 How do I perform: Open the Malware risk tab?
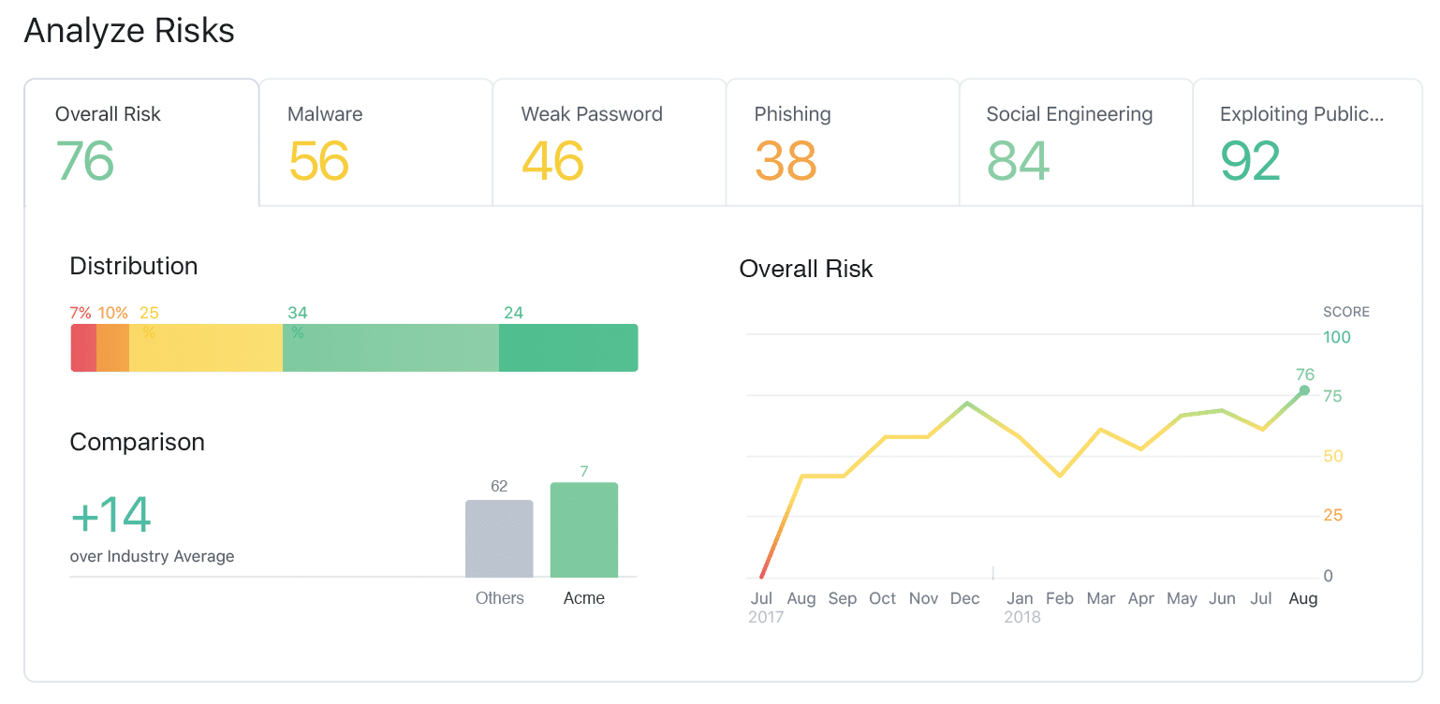coord(375,142)
